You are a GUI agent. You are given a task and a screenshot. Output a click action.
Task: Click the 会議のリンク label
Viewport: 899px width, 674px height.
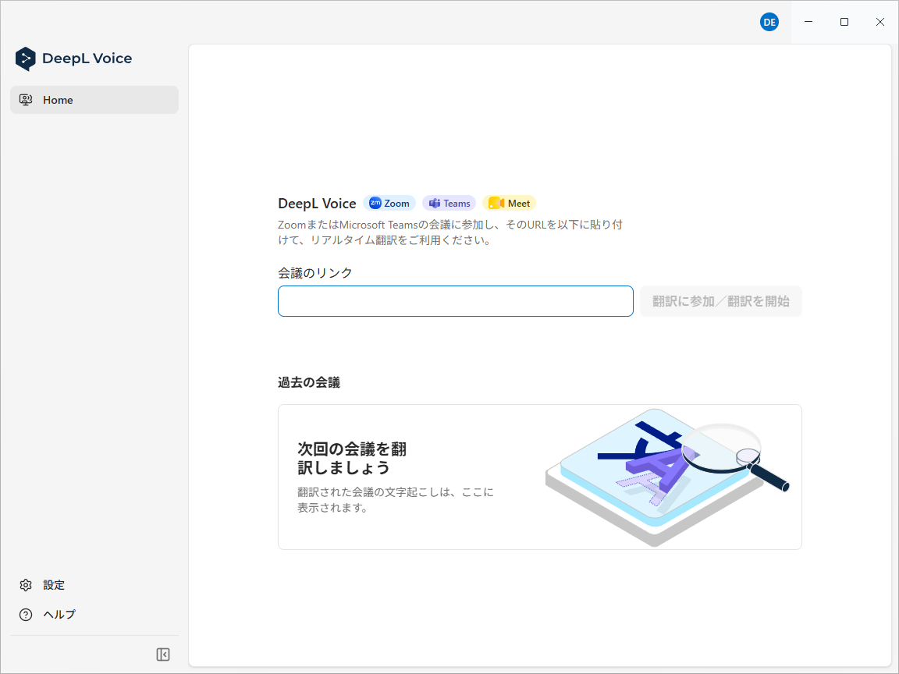pos(314,273)
